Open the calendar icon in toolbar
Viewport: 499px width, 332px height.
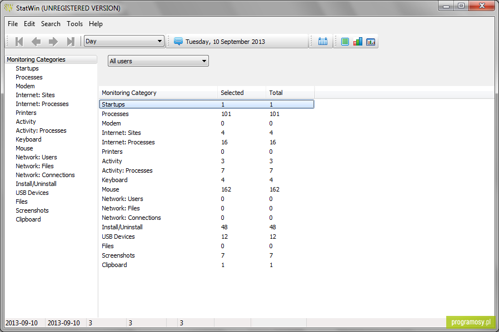point(323,41)
